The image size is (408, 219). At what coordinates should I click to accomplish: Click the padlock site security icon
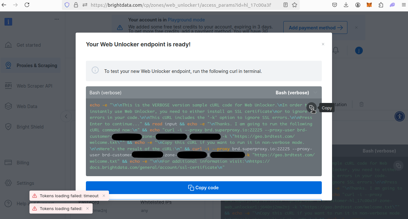coord(76,5)
